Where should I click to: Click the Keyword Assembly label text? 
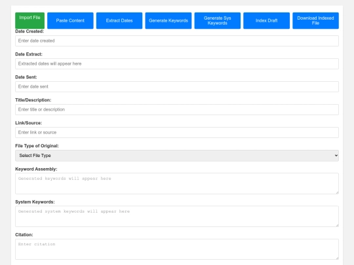point(36,169)
